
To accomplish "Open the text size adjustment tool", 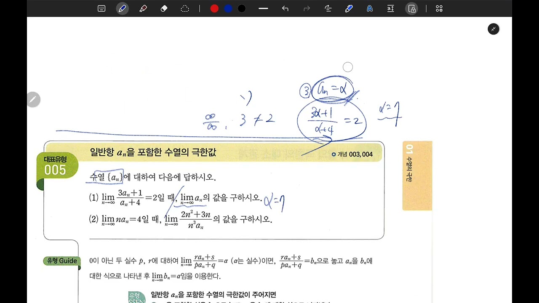I will (390, 8).
